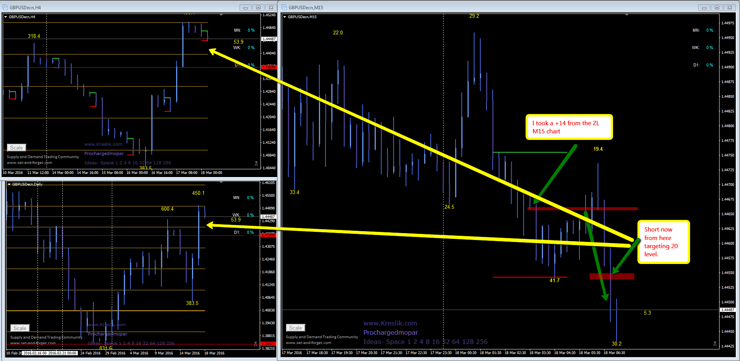Select the 1.44487 price tag on H4 axis
This screenshot has width=740, height=361.
click(x=269, y=39)
